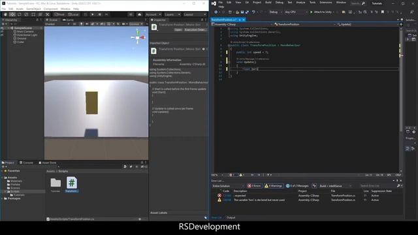Select Scenes folder in Project
This screenshot has width=418, height=235.
(14, 188)
